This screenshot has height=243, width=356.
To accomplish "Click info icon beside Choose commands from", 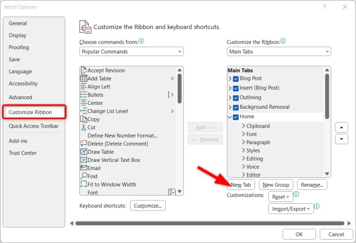I will click(141, 41).
